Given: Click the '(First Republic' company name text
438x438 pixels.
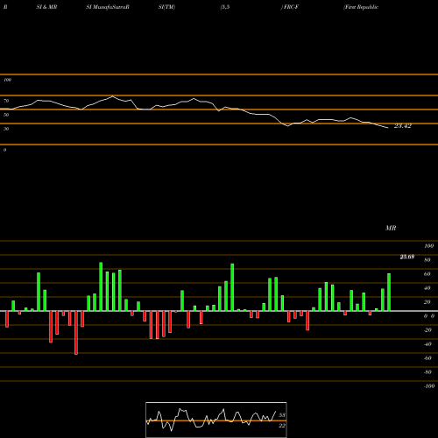Looking at the screenshot, I should 361,7.
